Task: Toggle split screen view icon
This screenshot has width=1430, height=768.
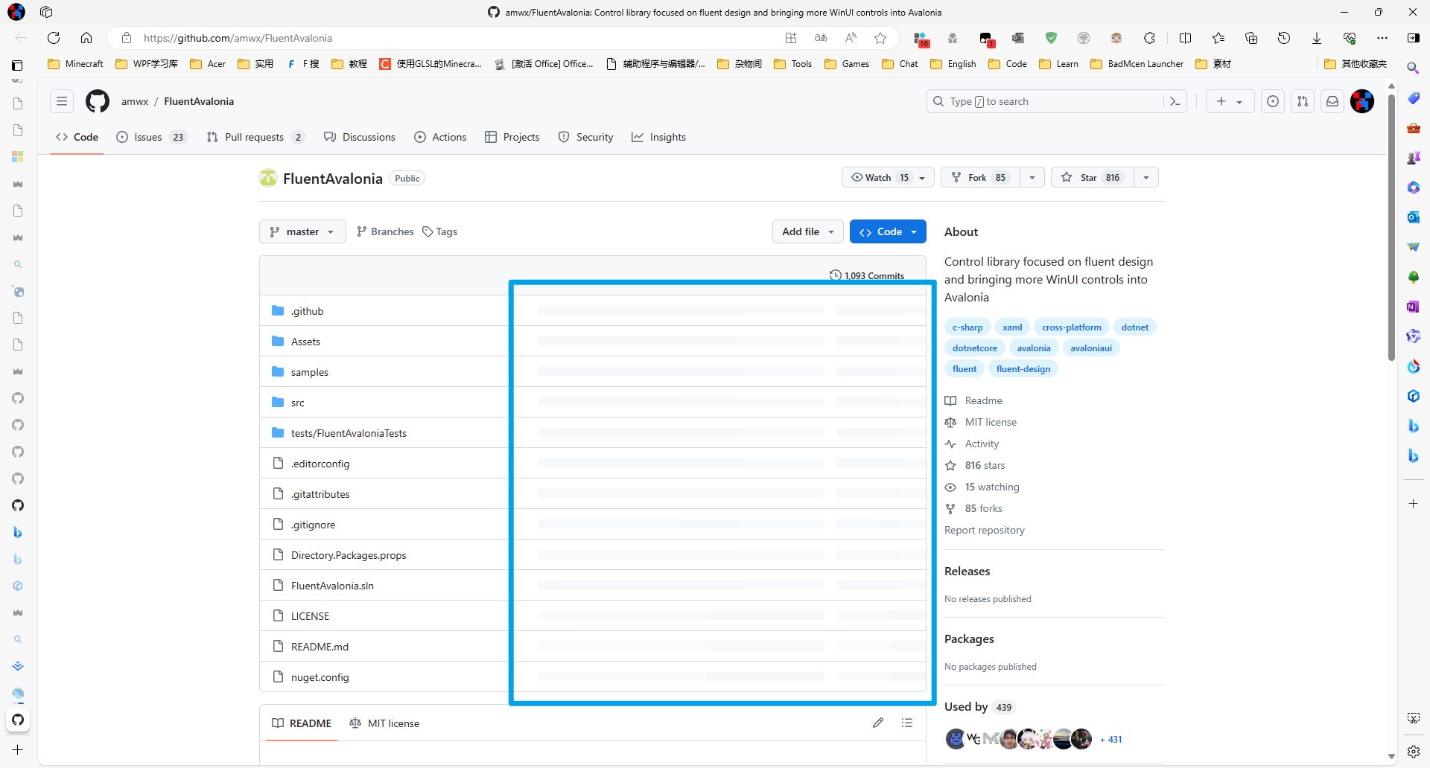Action: (1186, 38)
